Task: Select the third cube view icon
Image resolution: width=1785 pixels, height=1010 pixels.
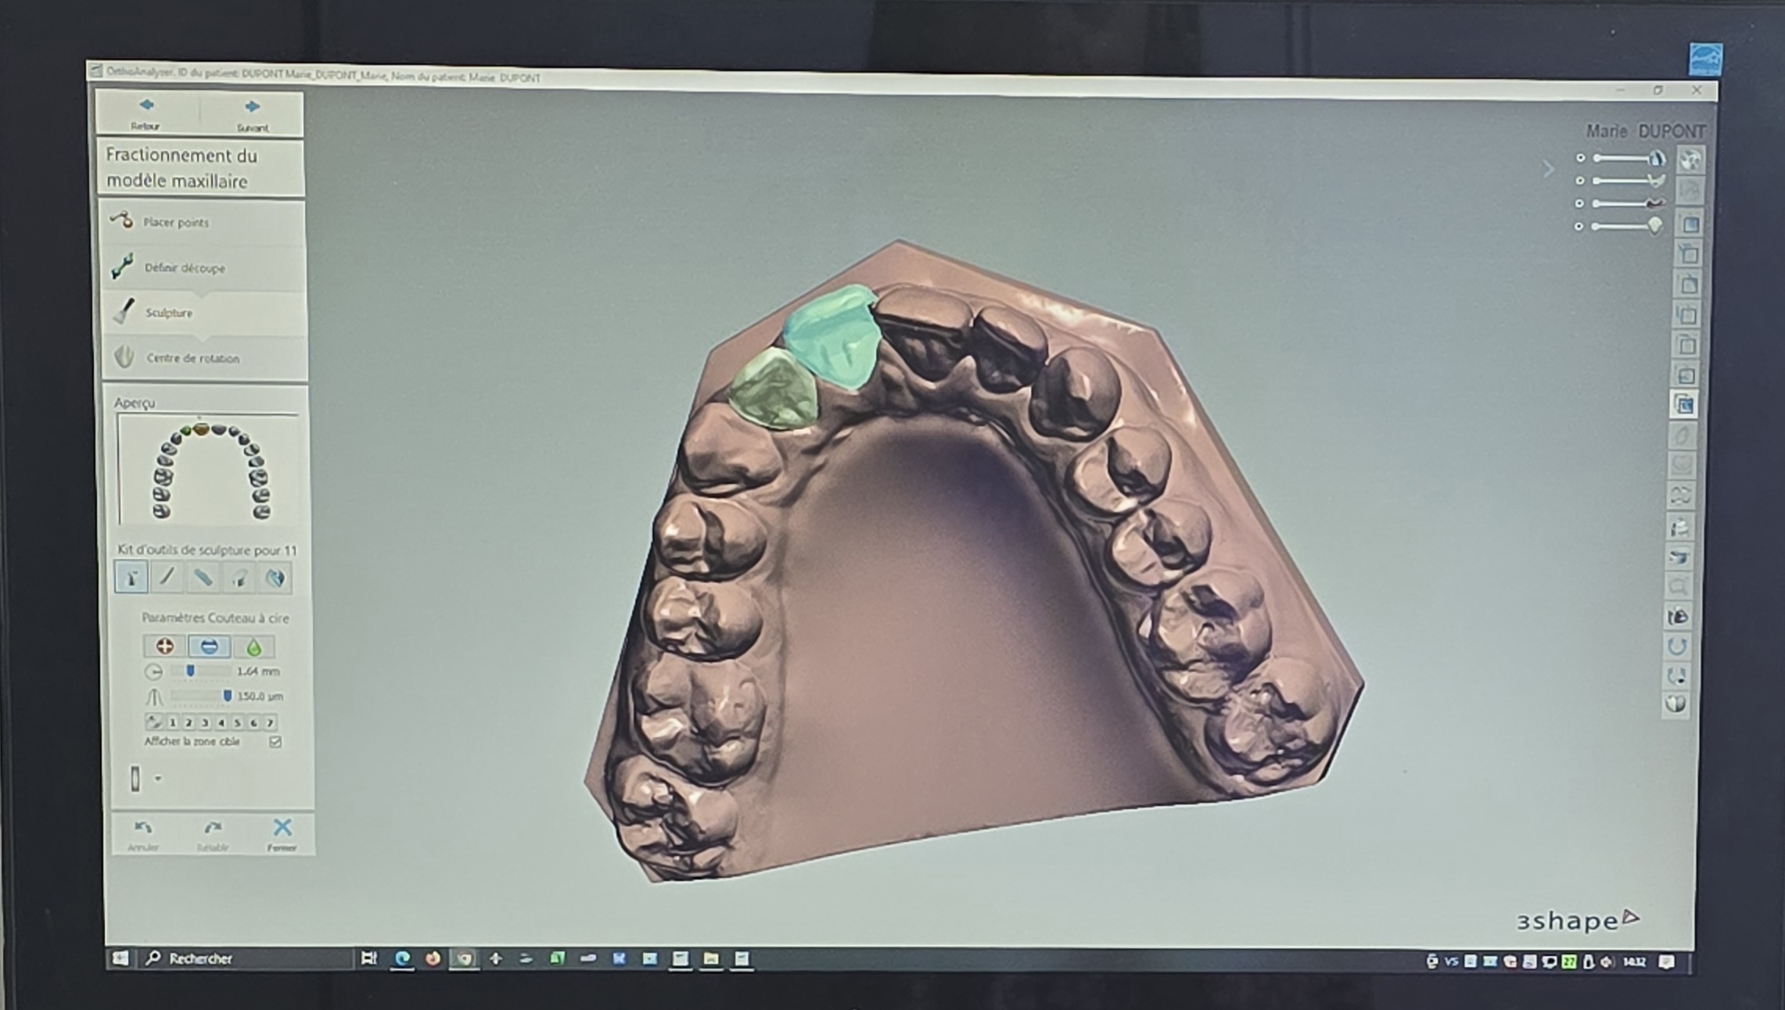Action: (x=1689, y=285)
